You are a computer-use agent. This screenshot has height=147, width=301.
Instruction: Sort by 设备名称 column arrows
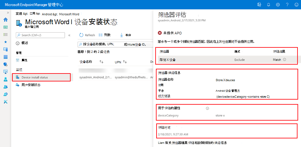(101, 62)
